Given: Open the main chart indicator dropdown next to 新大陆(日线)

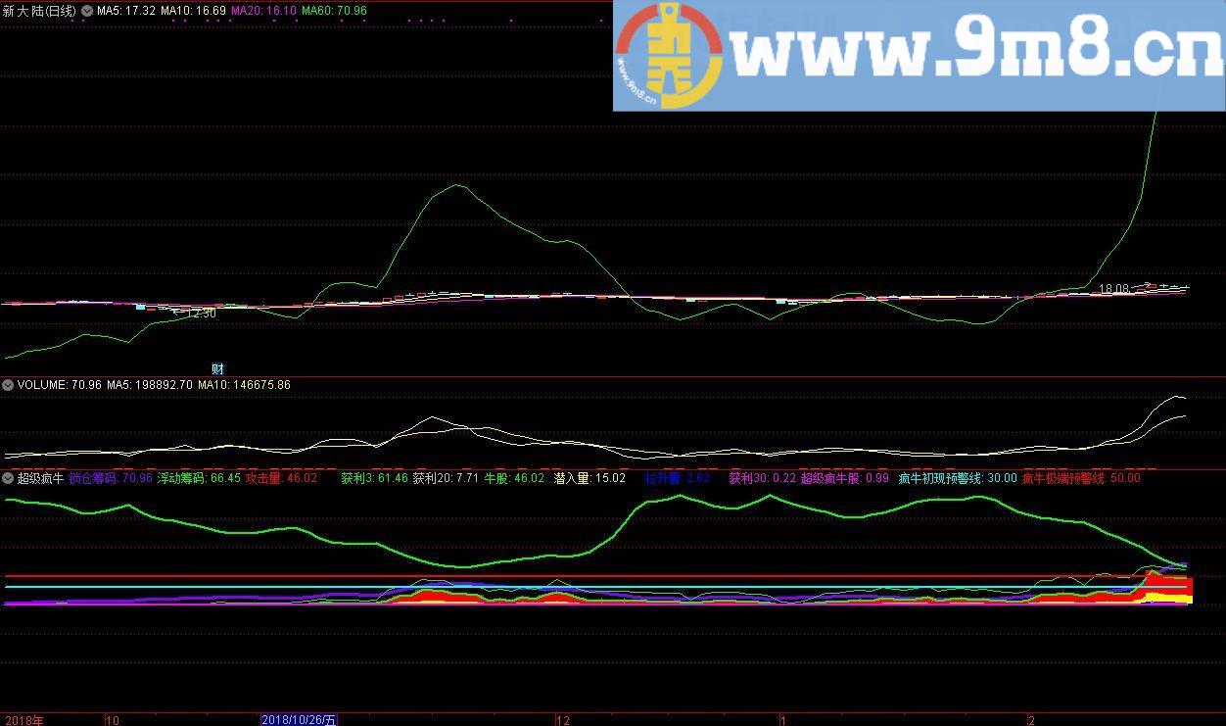Looking at the screenshot, I should coord(87,11).
